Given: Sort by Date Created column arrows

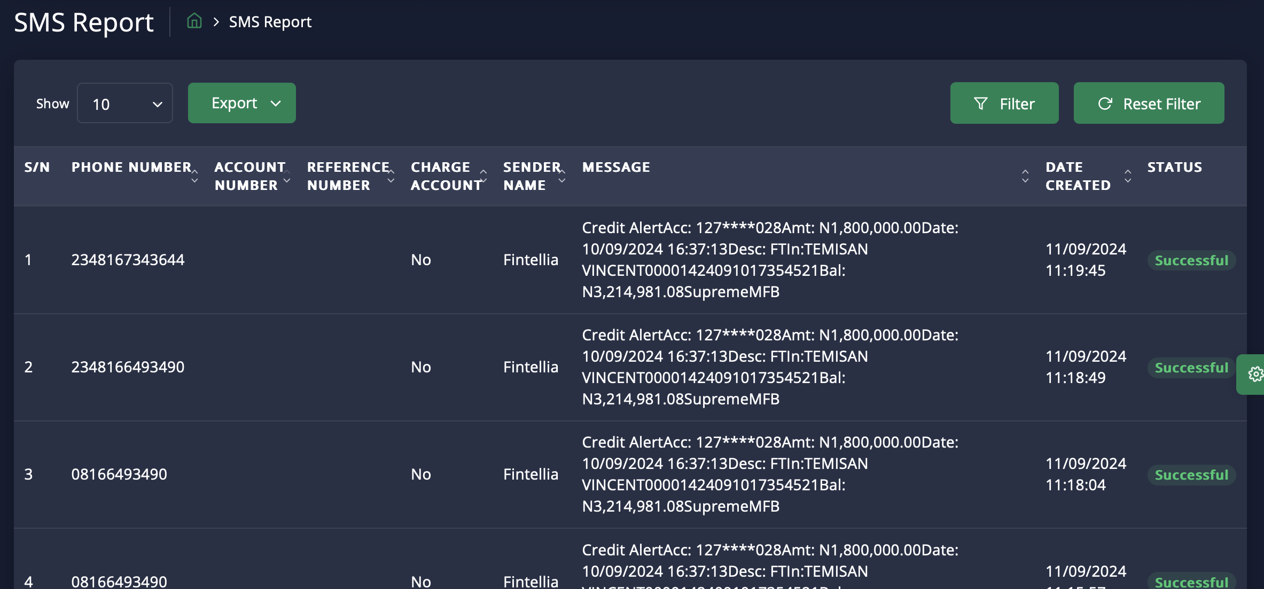Looking at the screenshot, I should 1128,176.
